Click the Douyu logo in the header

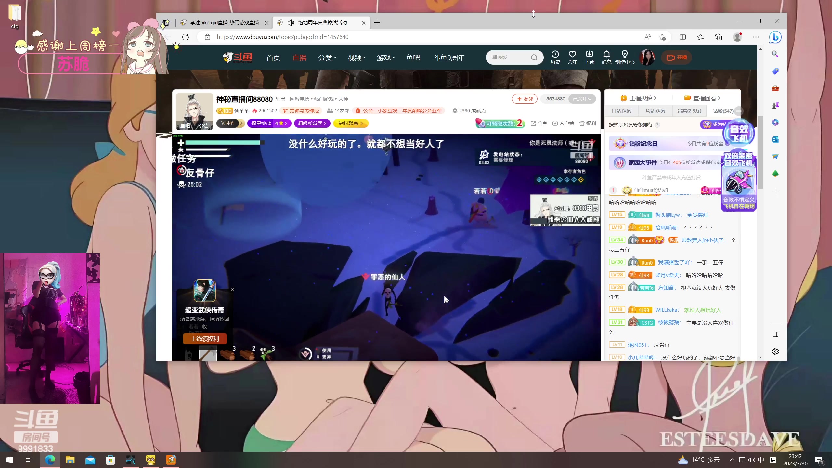tap(238, 58)
